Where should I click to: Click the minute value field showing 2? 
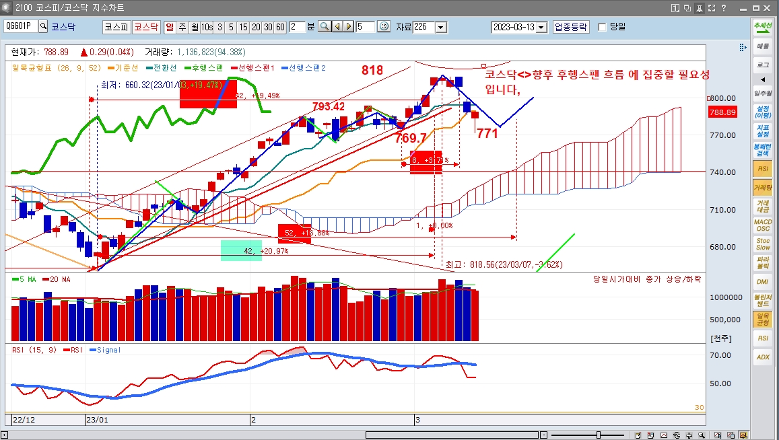click(297, 27)
